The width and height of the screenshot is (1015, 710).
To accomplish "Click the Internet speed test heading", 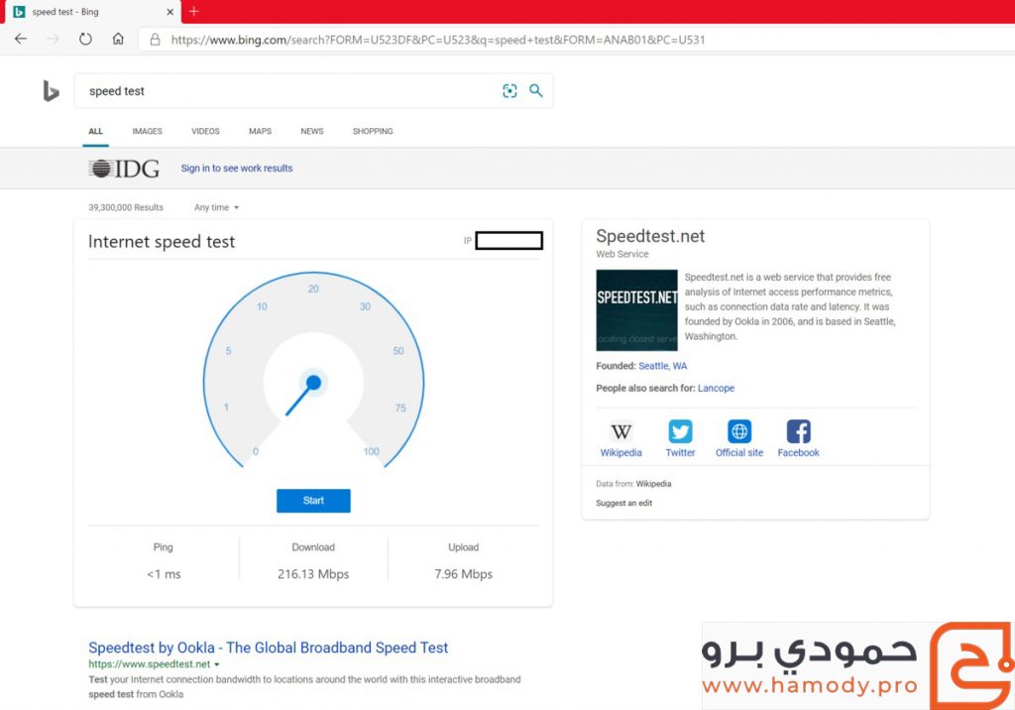I will tap(162, 242).
